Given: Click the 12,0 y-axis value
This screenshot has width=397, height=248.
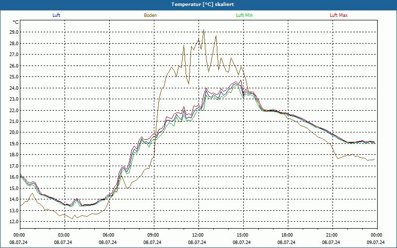Looking at the screenshot, I should pyautogui.click(x=14, y=221).
